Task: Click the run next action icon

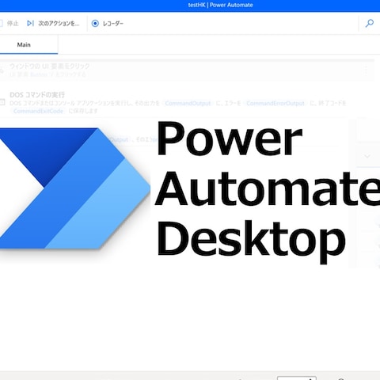Action: point(30,23)
